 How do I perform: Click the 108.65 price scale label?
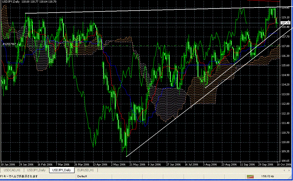285,161
